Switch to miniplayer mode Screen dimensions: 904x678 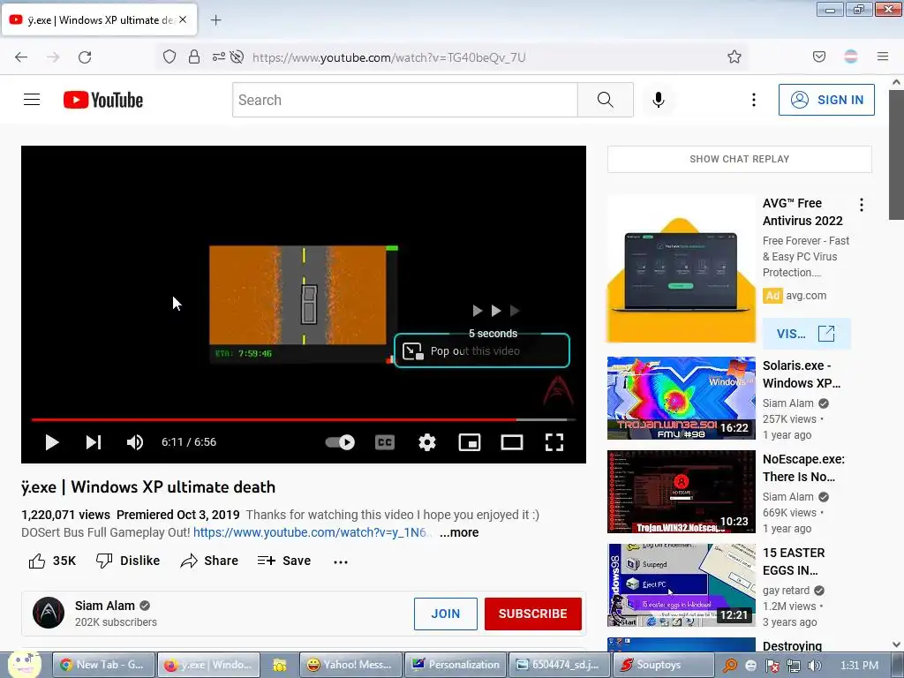click(x=470, y=442)
